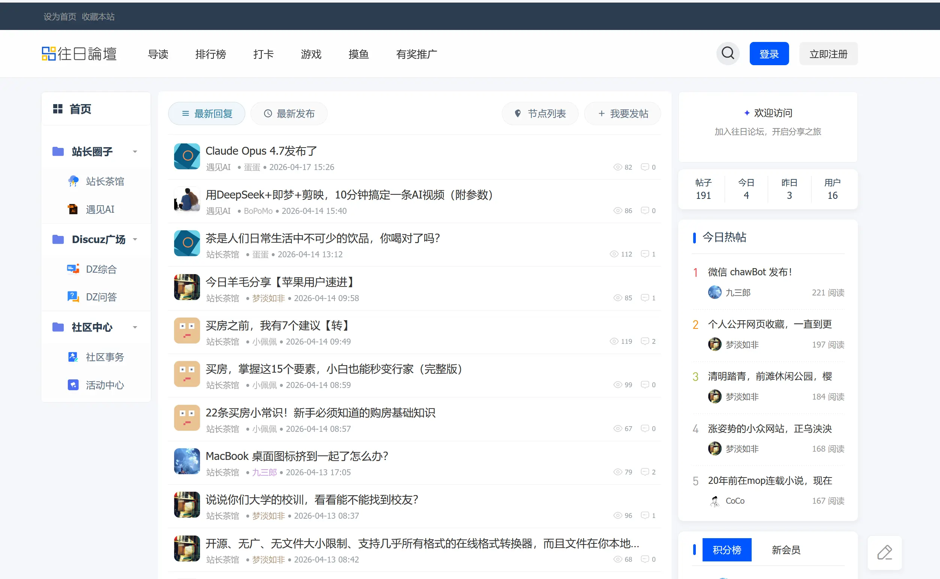The width and height of the screenshot is (940, 579).
Task: Open 游戏 in the navigation bar
Action: (311, 54)
